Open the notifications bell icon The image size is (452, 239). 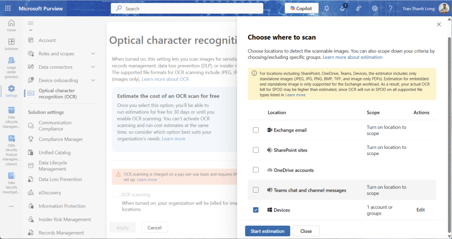(327, 8)
